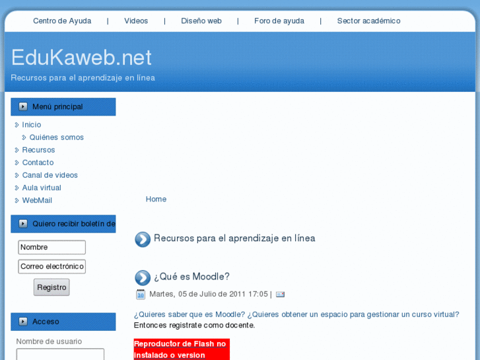Screen dimensions: 480x360
Task: Click the Registro button
Action: pos(51,287)
